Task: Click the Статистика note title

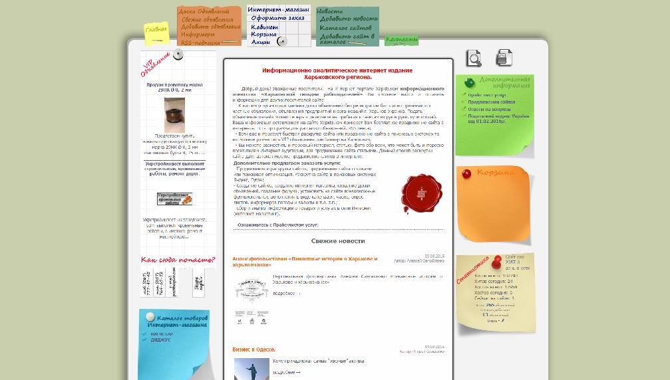Action: click(472, 270)
